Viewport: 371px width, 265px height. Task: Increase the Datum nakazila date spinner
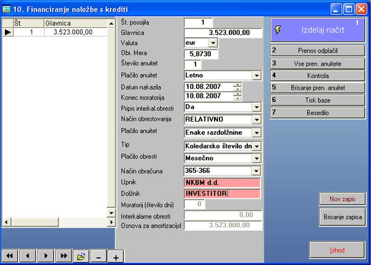click(237, 84)
